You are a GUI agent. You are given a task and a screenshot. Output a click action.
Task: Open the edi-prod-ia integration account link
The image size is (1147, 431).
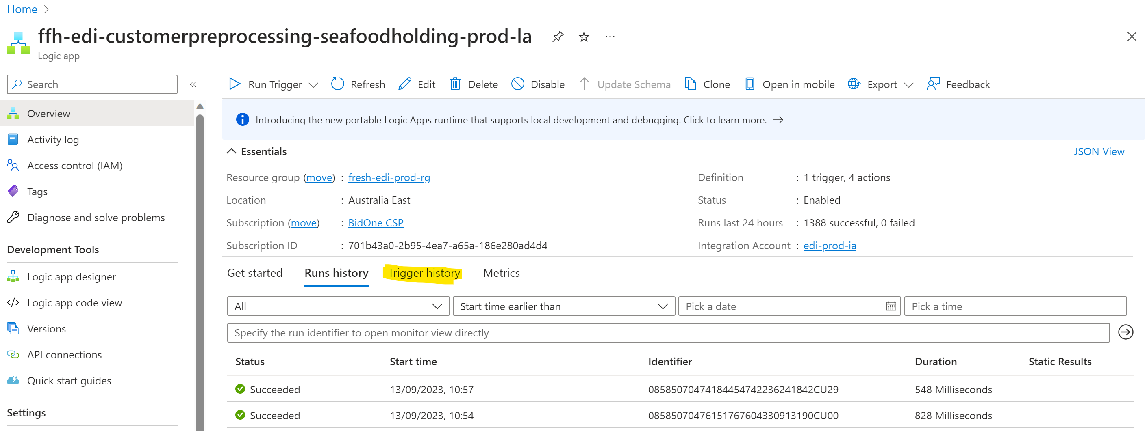829,245
